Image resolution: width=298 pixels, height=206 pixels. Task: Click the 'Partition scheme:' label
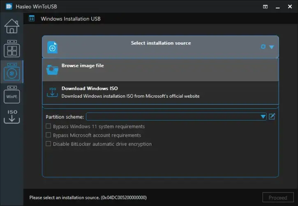click(x=65, y=117)
